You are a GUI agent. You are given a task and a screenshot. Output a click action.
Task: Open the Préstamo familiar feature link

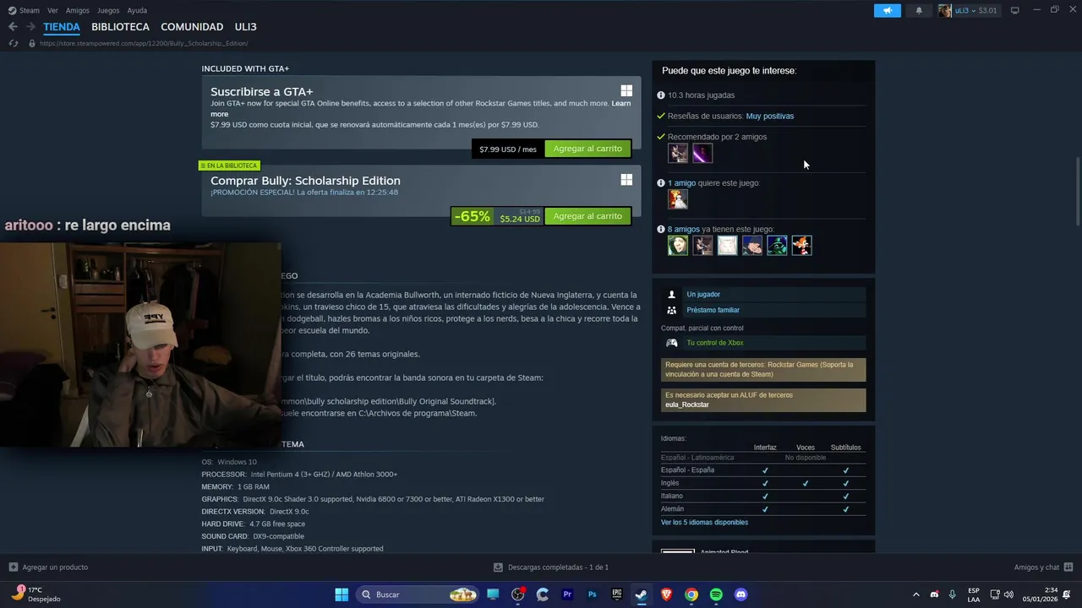click(x=713, y=310)
